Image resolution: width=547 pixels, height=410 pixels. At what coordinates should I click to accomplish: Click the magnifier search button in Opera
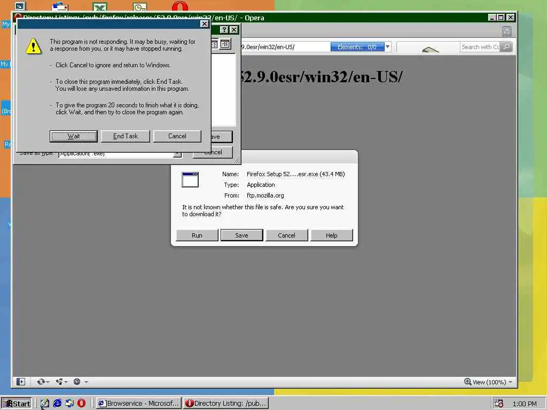pyautogui.click(x=506, y=47)
